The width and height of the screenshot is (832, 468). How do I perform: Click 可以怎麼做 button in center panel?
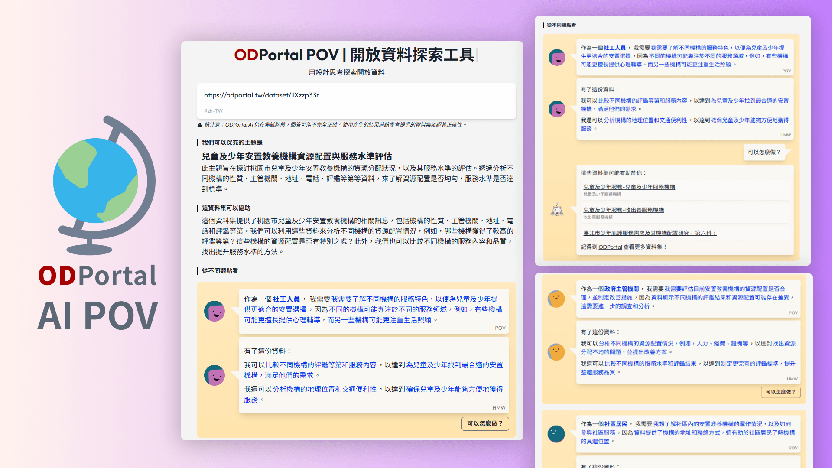pyautogui.click(x=485, y=424)
